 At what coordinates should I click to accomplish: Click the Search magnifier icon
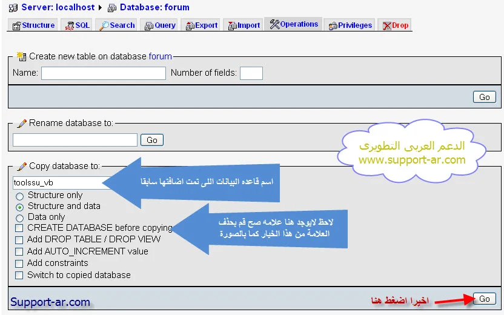pos(104,25)
